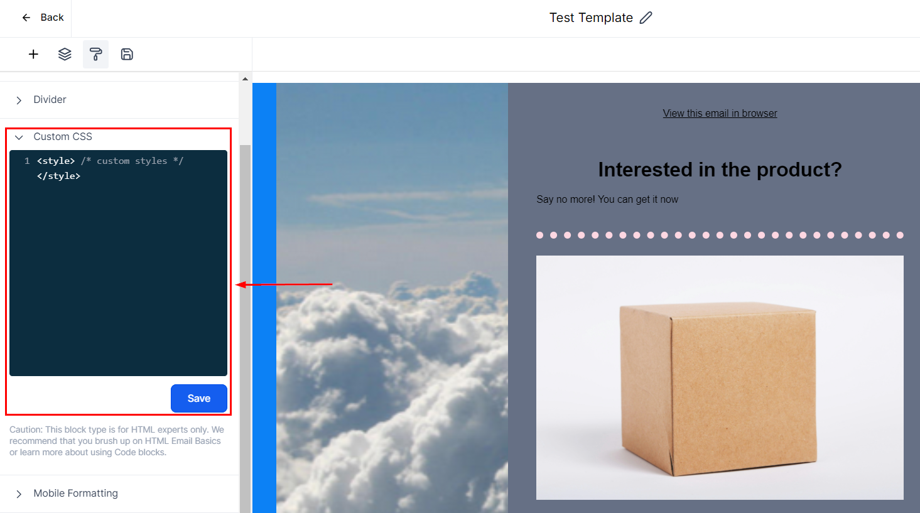Viewport: 920px width, 513px height.
Task: Collapse the Custom CSS section chevron
Action: [x=19, y=138]
